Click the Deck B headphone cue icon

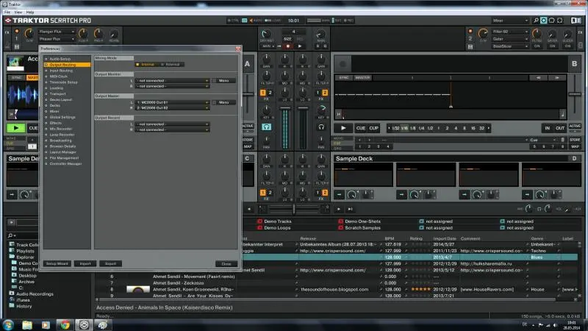pos(321,127)
